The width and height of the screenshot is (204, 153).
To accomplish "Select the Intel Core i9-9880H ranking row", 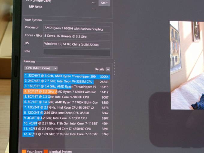I will 66,97.
